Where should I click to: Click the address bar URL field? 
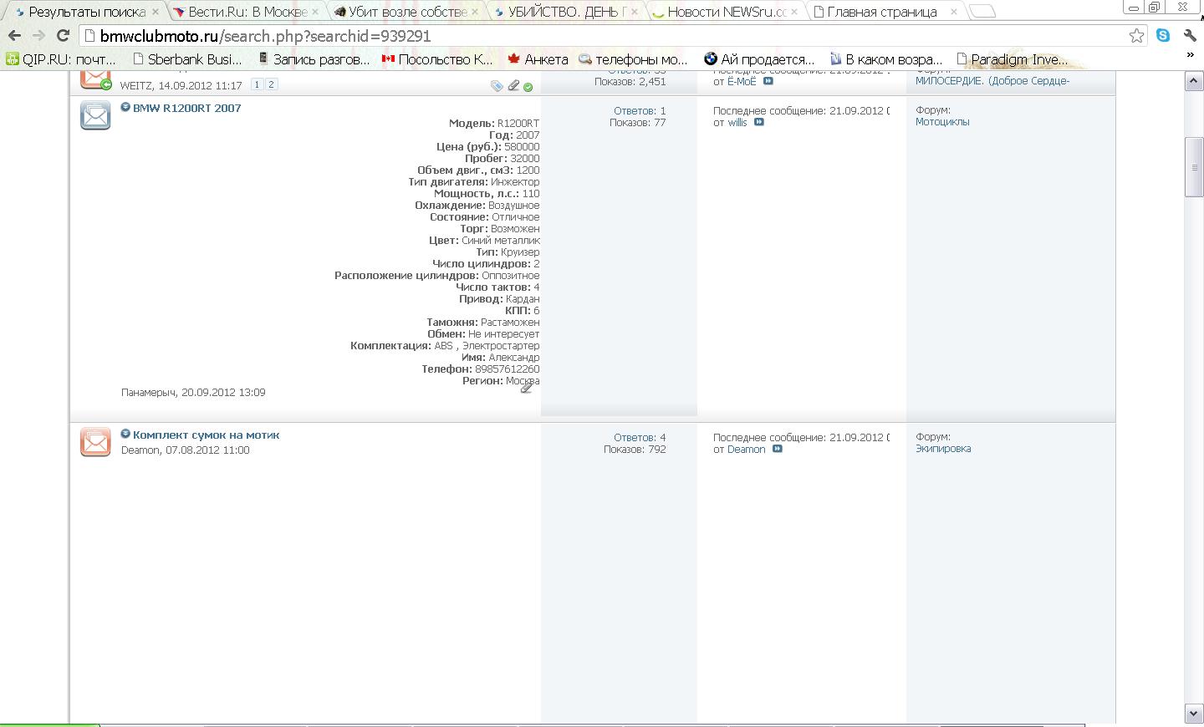[585, 36]
